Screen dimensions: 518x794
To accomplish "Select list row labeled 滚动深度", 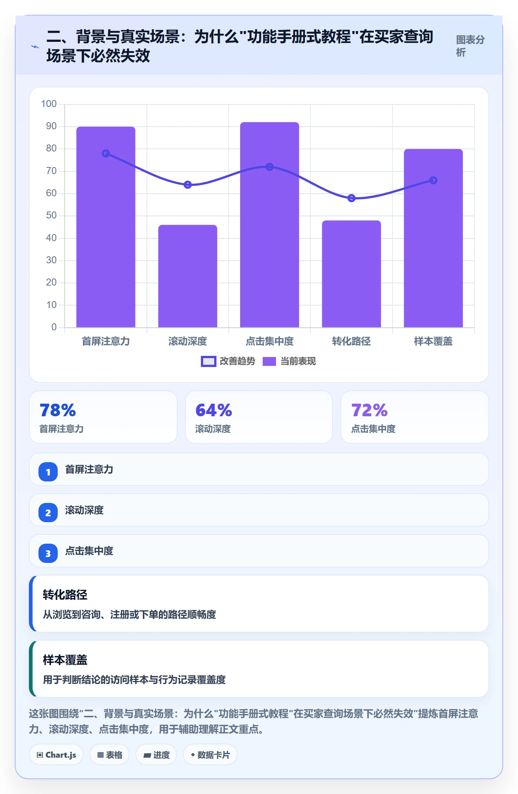I will pyautogui.click(x=259, y=510).
